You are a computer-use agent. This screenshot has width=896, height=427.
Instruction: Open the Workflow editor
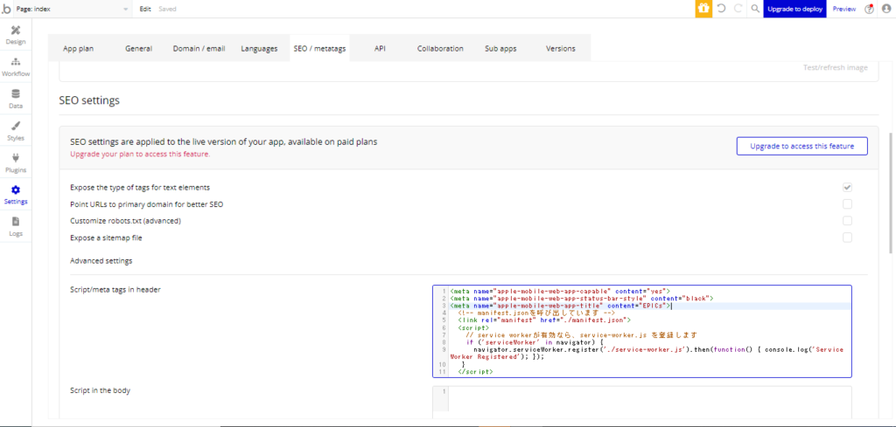click(16, 67)
